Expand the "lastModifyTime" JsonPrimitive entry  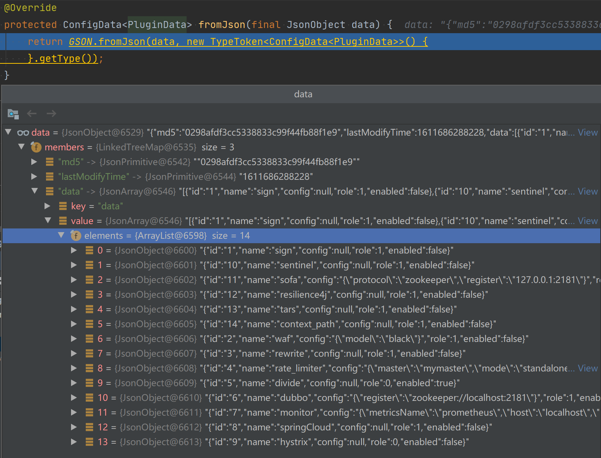pyautogui.click(x=34, y=176)
